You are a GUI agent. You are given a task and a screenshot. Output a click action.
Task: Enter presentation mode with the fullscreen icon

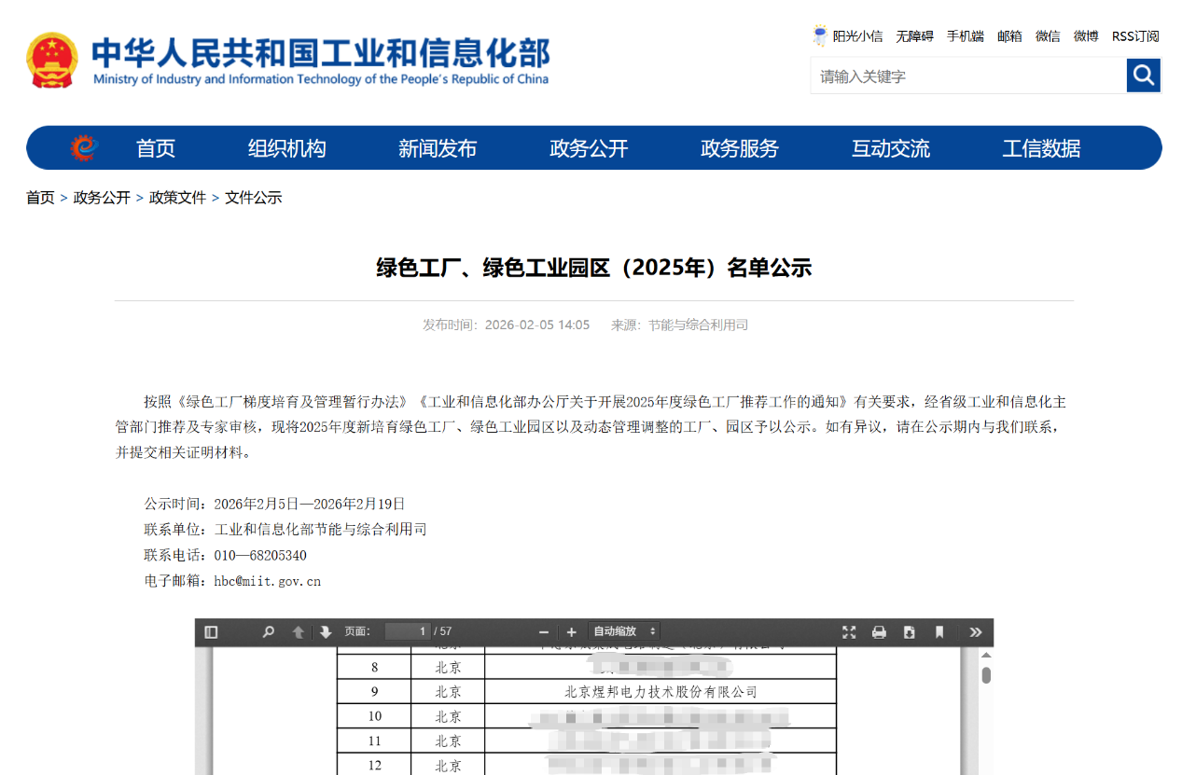(849, 631)
